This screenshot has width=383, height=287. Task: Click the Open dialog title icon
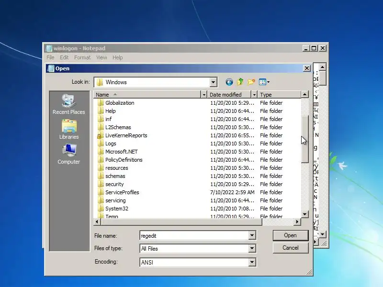(x=51, y=68)
